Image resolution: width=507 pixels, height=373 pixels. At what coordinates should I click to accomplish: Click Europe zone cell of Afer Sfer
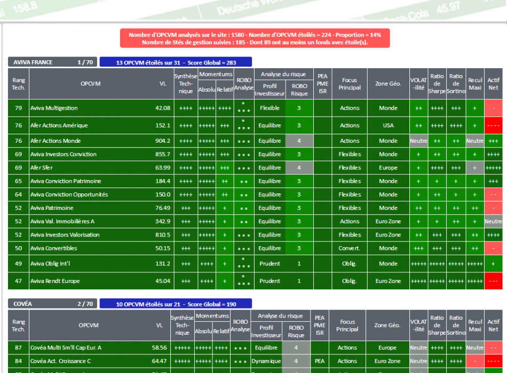point(389,168)
